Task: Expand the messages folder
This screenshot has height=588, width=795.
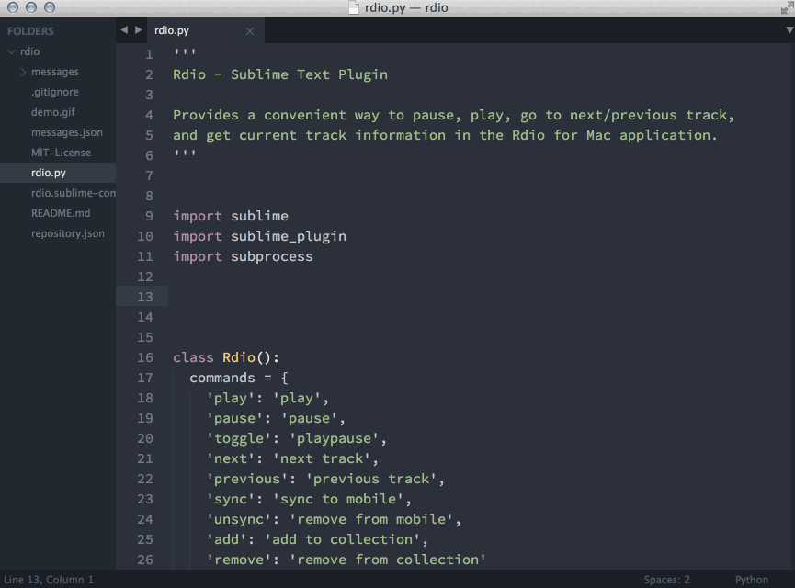Action: [24, 72]
